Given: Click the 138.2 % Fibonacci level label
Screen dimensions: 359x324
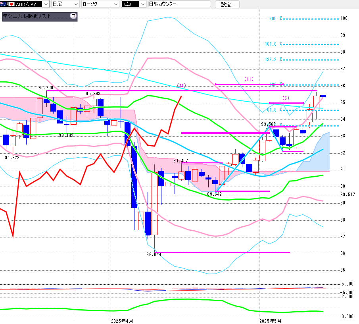Looking at the screenshot, I should pyautogui.click(x=273, y=60).
